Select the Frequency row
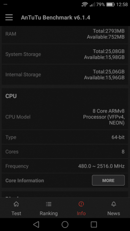Screen dimensions: 130x231 click(x=65, y=166)
